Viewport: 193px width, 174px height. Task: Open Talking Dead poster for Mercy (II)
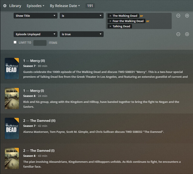click(x=12, y=69)
